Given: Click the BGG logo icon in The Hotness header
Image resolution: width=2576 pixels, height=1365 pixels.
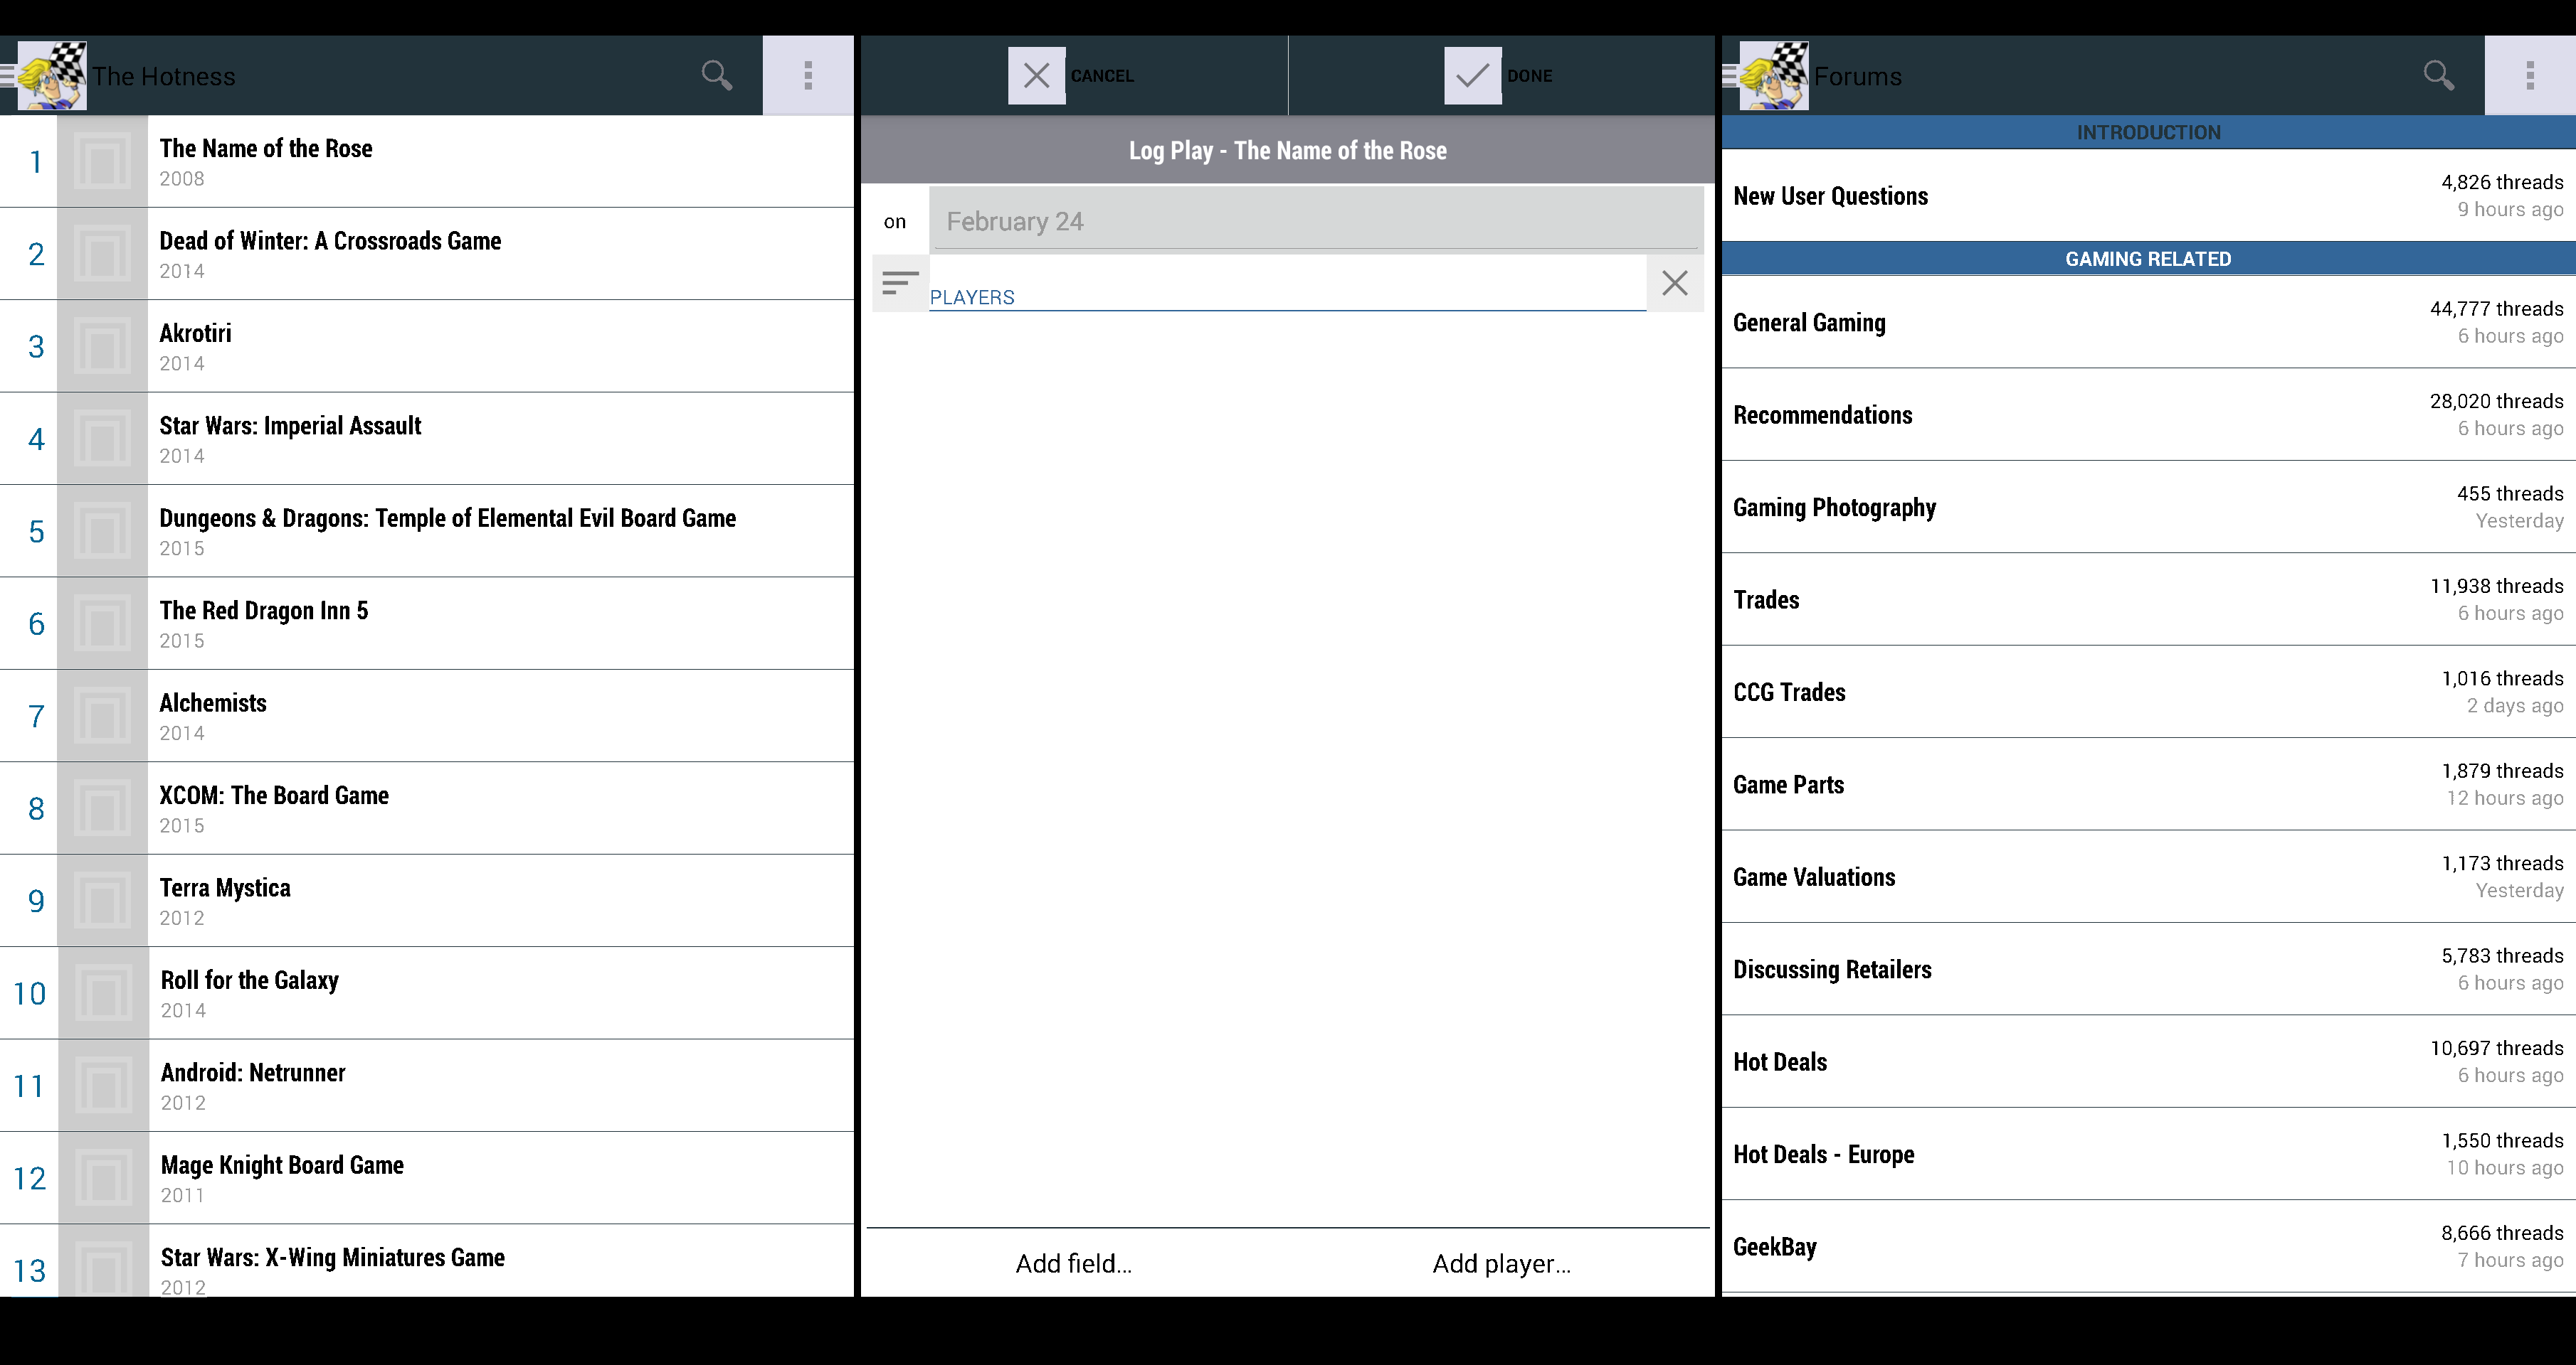Looking at the screenshot, I should click(x=53, y=75).
